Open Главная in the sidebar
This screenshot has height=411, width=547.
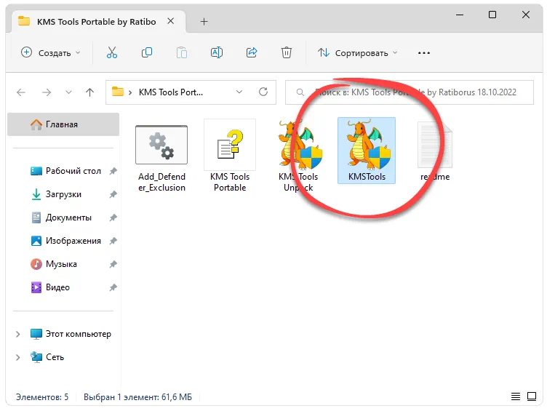[63, 124]
